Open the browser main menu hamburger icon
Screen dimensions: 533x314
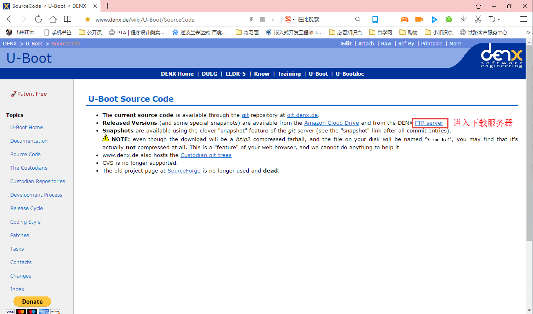(x=524, y=19)
